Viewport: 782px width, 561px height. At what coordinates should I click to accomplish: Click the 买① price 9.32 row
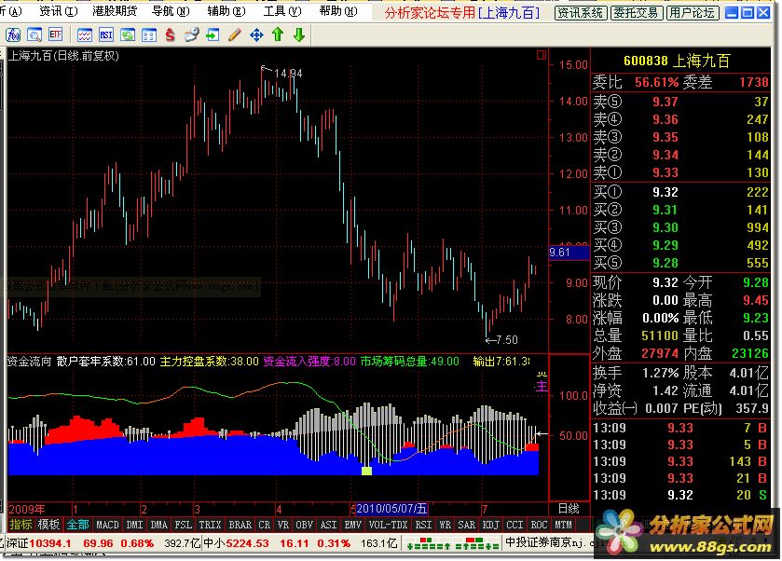680,192
